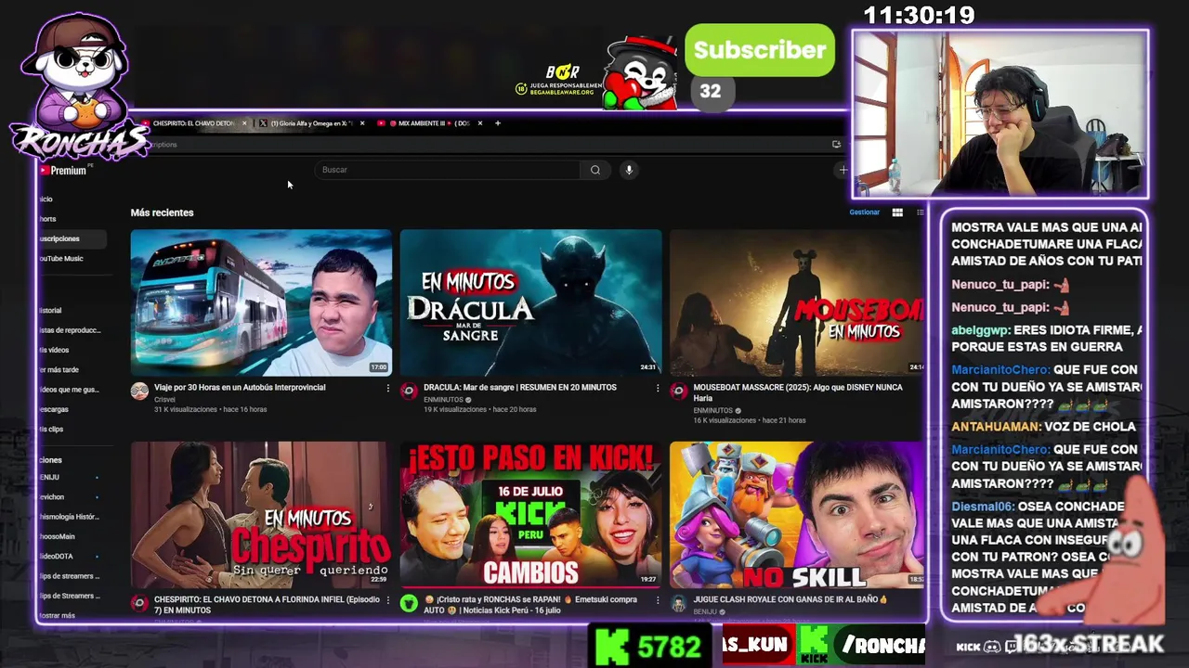
Task: Open Mis clips in sidebar
Action: (x=51, y=429)
